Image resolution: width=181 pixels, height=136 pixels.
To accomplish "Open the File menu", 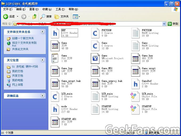I will point(7,9).
